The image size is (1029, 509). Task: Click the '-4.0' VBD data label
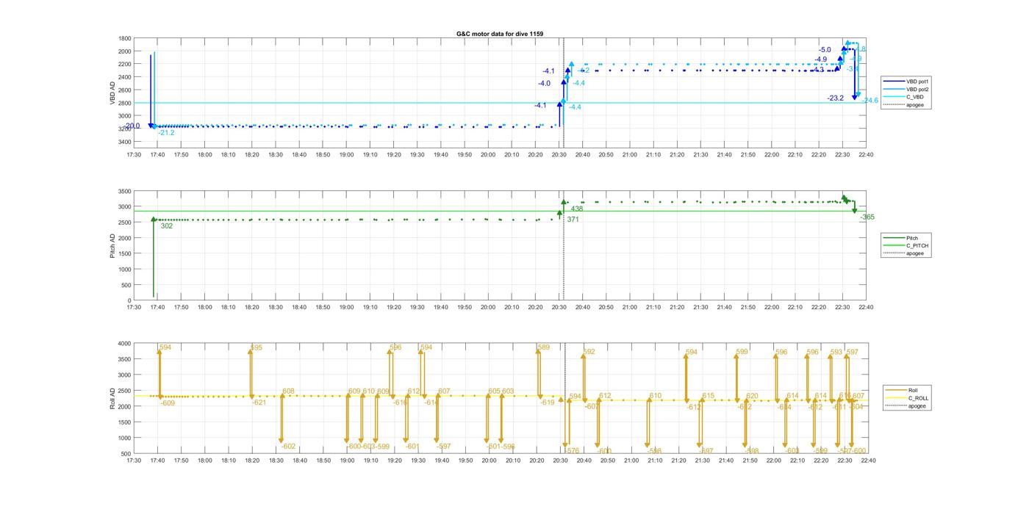(x=544, y=84)
